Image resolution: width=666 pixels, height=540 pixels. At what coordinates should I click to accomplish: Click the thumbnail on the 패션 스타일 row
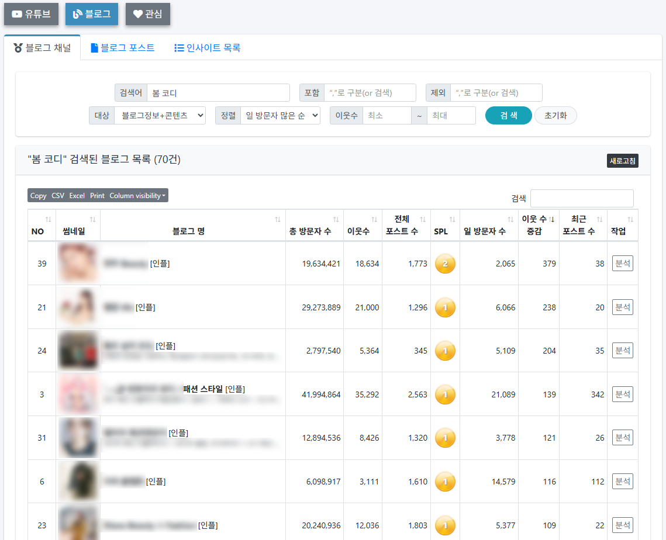78,394
